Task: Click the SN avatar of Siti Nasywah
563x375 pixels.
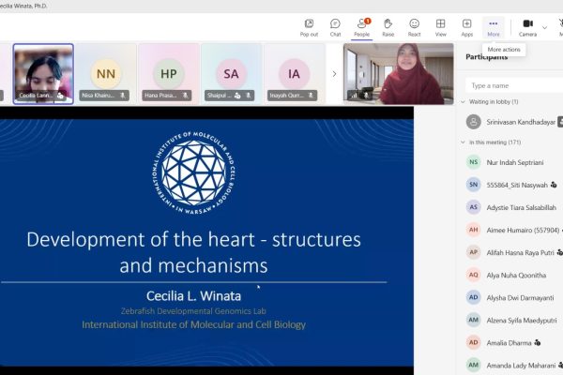Action: 474,185
